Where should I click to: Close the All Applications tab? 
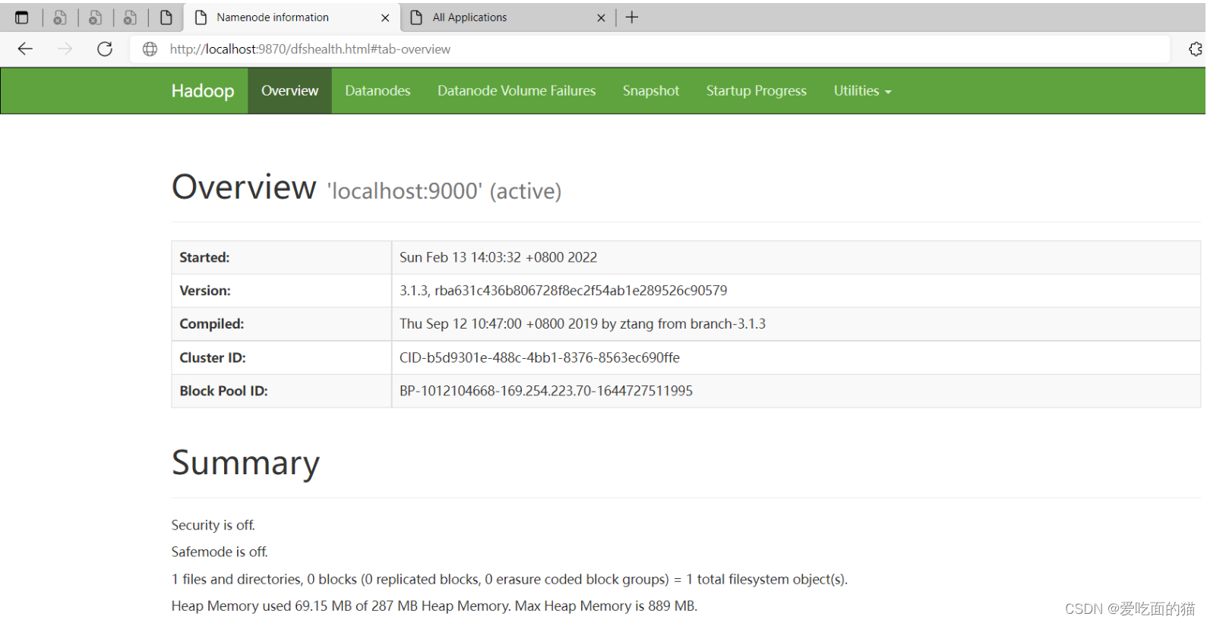pyautogui.click(x=601, y=17)
